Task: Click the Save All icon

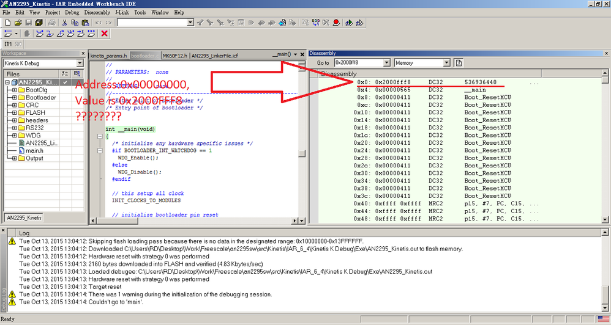Action: [39, 23]
